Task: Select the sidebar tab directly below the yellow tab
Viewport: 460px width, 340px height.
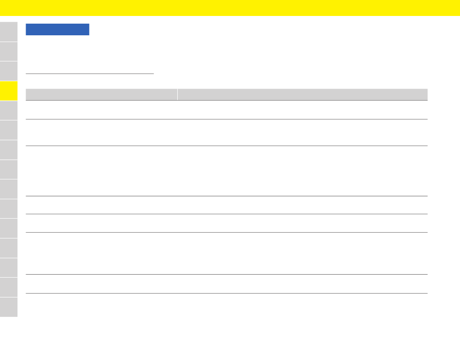Action: 9,110
